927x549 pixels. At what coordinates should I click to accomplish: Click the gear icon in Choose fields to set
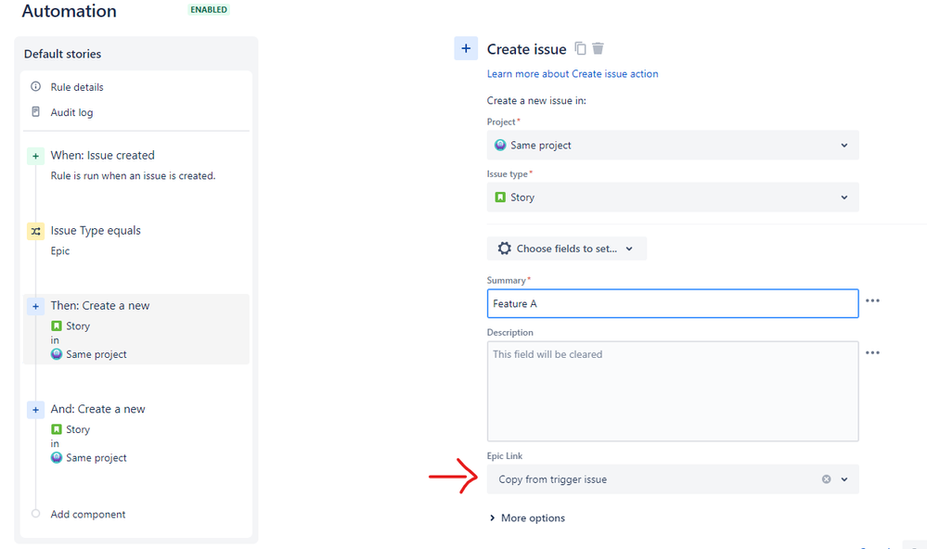(x=504, y=249)
